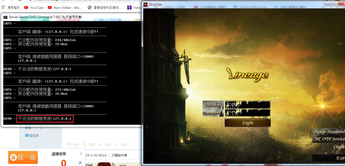Click the ZEX2OtA window title icon
Screen dimensions: 345x166
tap(145, 4)
